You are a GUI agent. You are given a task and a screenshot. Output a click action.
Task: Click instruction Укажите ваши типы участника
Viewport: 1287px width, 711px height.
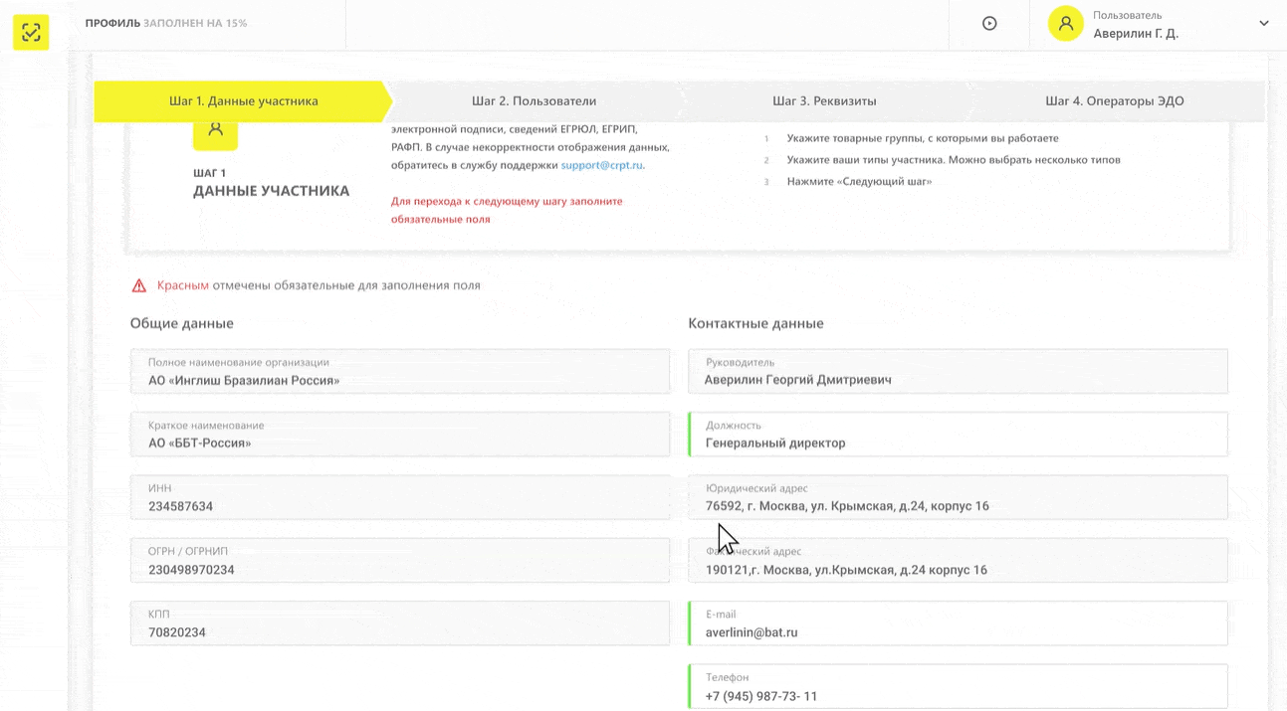pos(954,160)
